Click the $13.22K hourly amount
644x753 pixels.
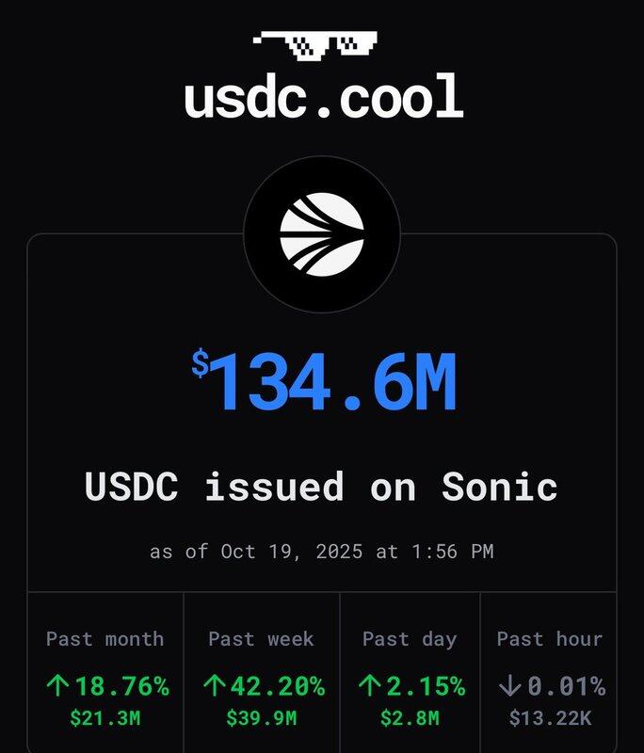coord(550,718)
